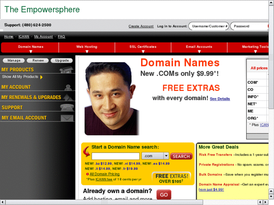Open the SSL Certificates dropdown menu
The height and width of the screenshot is (205, 274).
(143, 47)
